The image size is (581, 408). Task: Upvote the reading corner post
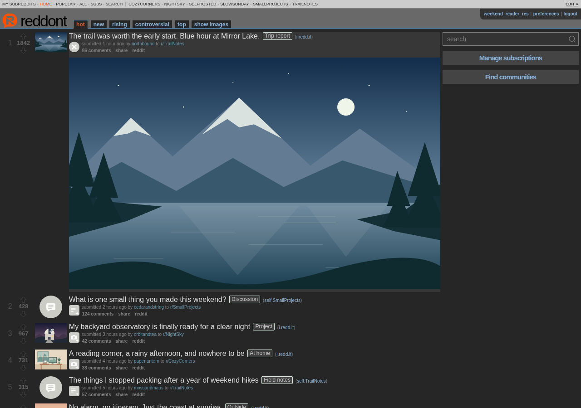coord(23,354)
